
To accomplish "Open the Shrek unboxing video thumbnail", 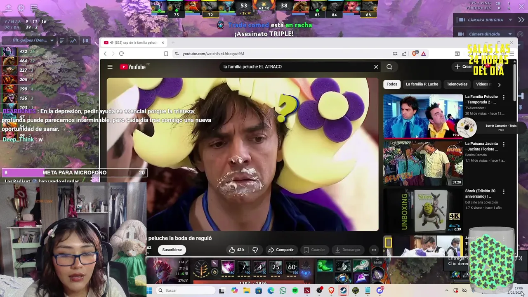I will 423,210.
